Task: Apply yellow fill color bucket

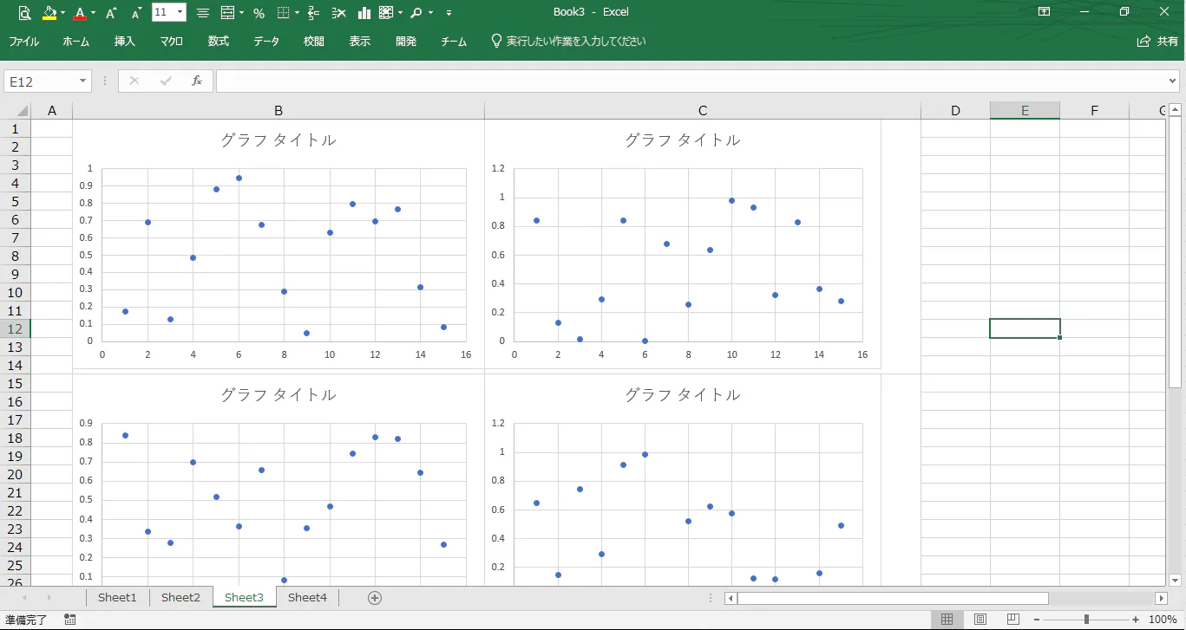Action: point(49,13)
